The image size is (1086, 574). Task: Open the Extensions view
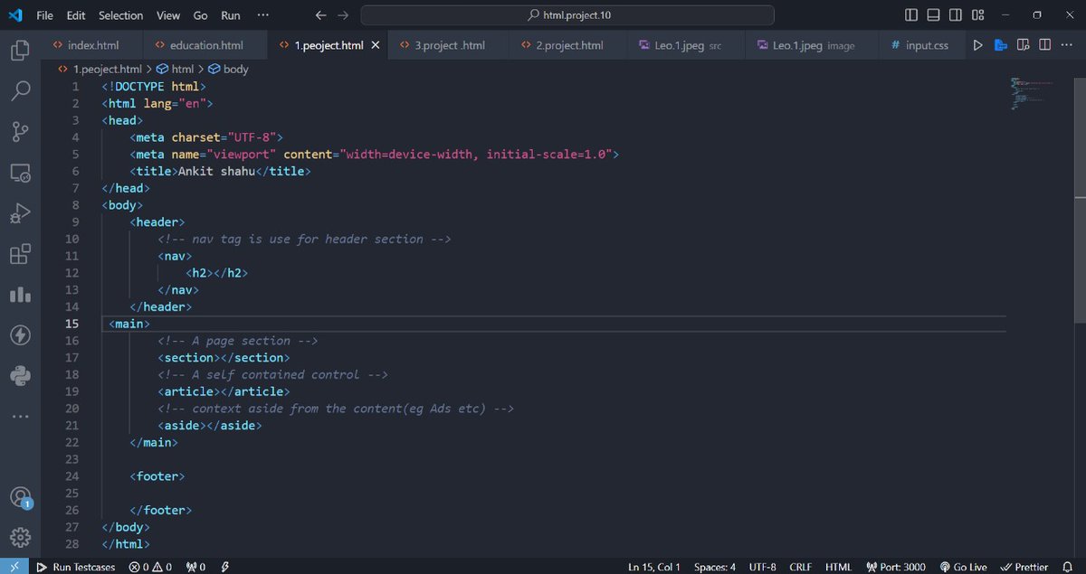pyautogui.click(x=20, y=254)
